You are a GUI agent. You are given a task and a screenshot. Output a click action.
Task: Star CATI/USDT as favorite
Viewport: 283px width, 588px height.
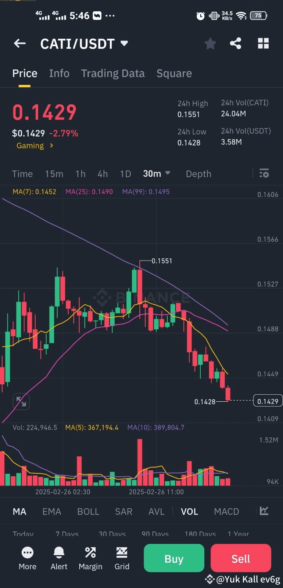[x=210, y=43]
